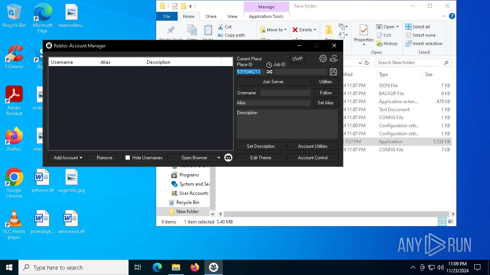This screenshot has height=275, width=490.
Task: Click the Join Server button
Action: 273,82
